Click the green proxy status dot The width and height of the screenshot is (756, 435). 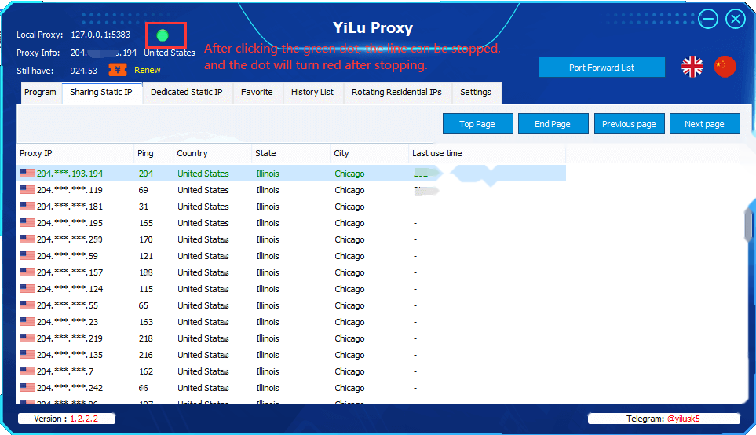(x=163, y=35)
